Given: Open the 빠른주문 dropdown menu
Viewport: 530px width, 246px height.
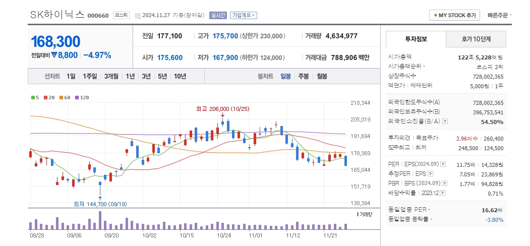Looking at the screenshot, I should (500, 15).
